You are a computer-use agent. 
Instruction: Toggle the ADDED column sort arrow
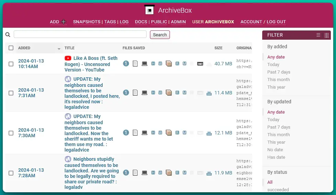tap(59, 49)
